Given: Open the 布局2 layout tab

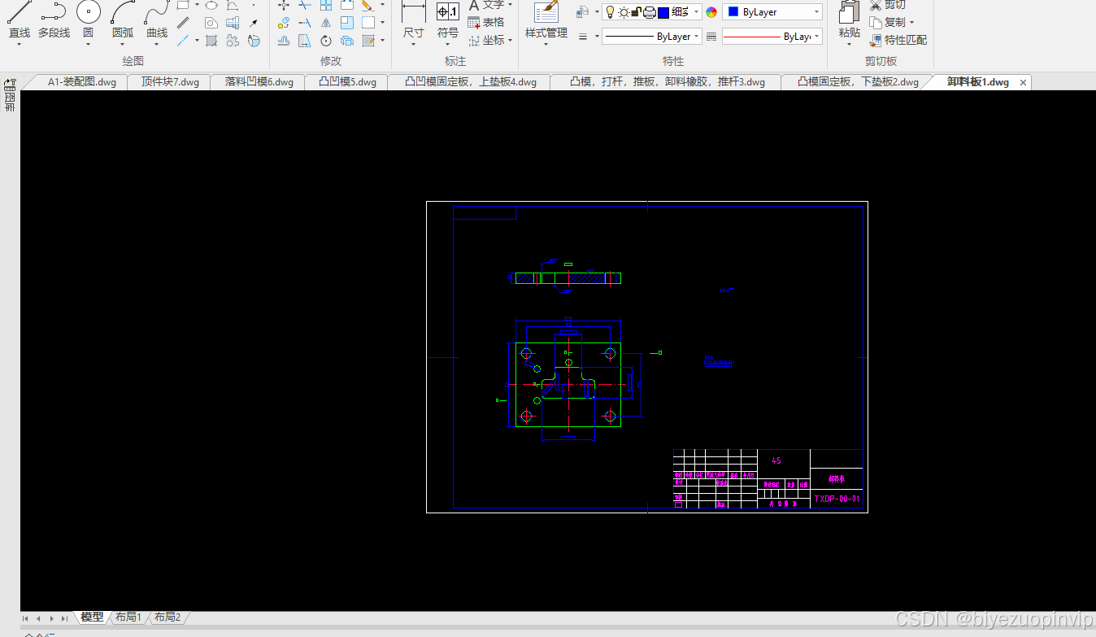Looking at the screenshot, I should click(167, 617).
